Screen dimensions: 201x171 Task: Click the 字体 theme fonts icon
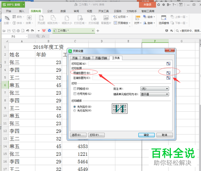(x=14, y=23)
